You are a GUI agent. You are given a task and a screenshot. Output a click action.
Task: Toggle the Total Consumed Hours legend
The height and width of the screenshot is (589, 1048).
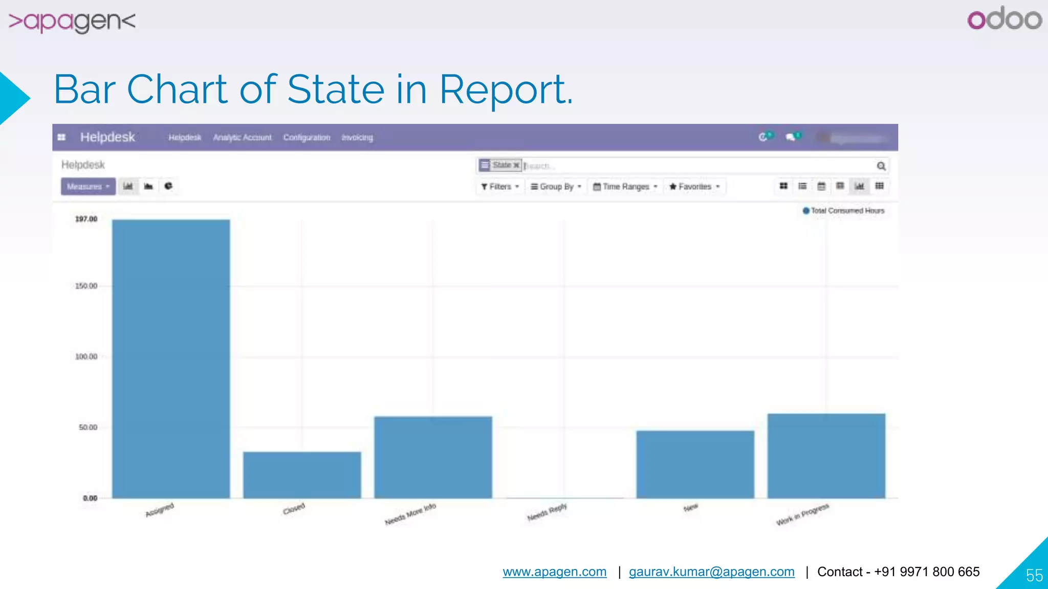843,211
